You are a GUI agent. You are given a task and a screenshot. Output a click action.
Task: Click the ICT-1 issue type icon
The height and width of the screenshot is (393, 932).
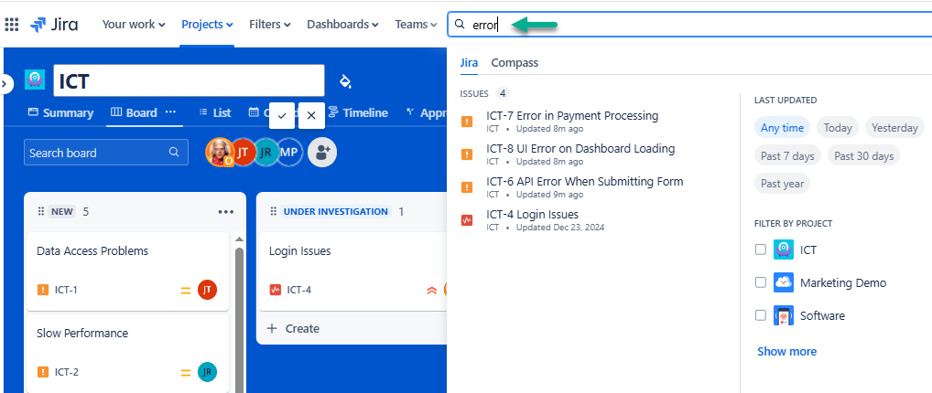coord(43,290)
